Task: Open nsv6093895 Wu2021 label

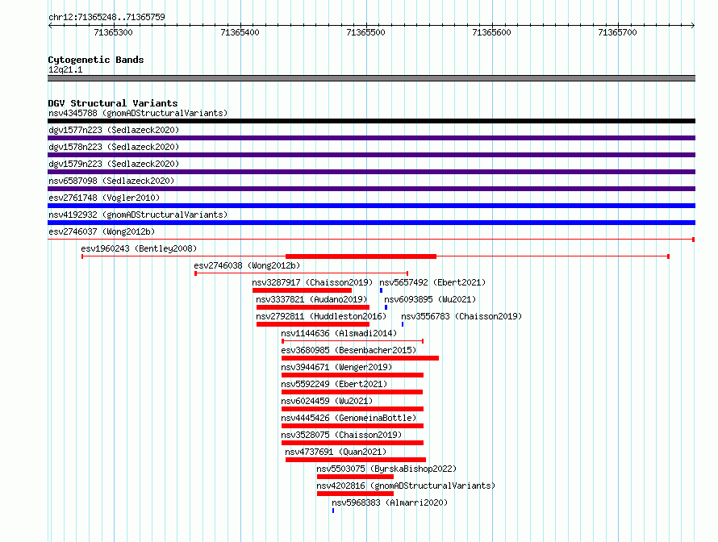Action: tap(430, 299)
